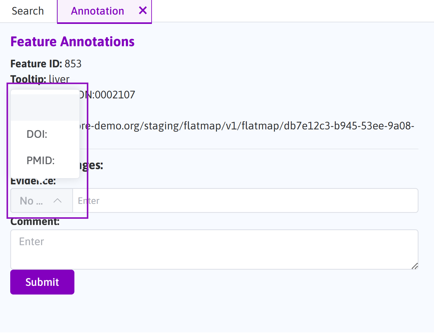Screen dimensions: 434x333
Task: Click the flatmap staging URL text
Action: click(247, 126)
